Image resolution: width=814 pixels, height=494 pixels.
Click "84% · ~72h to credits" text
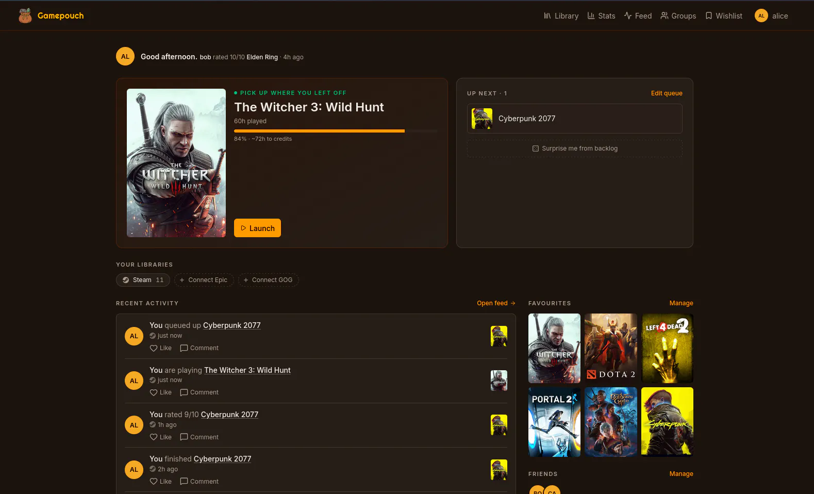click(263, 139)
